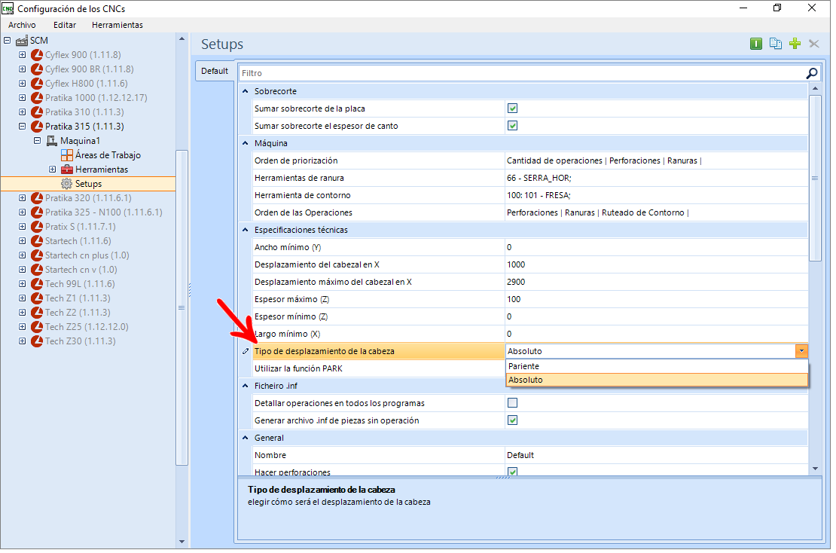Click the filter search magnifier icon
This screenshot has width=836, height=553.
[x=811, y=73]
